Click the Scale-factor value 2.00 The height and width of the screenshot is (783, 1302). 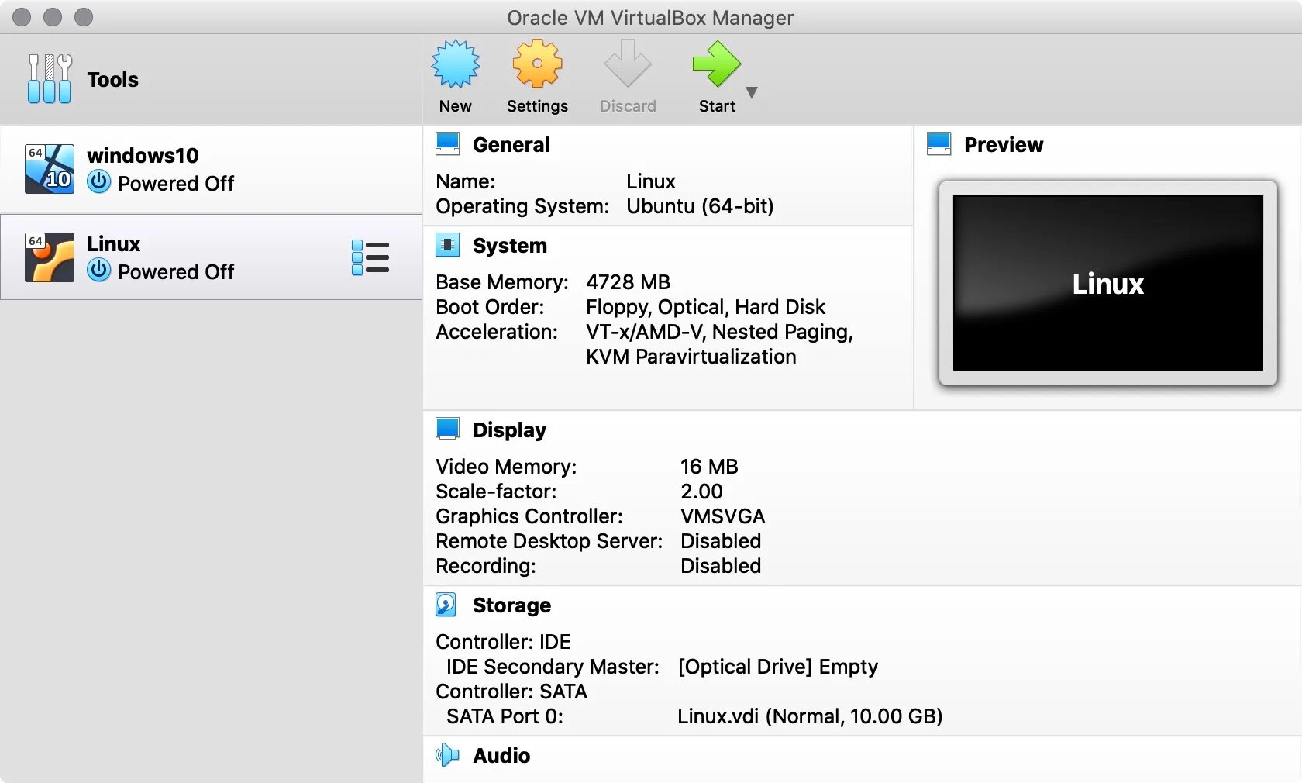[701, 492]
